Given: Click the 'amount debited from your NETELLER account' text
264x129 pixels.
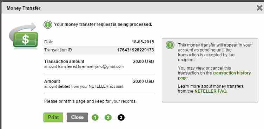Looking at the screenshot, I should click(x=84, y=87).
